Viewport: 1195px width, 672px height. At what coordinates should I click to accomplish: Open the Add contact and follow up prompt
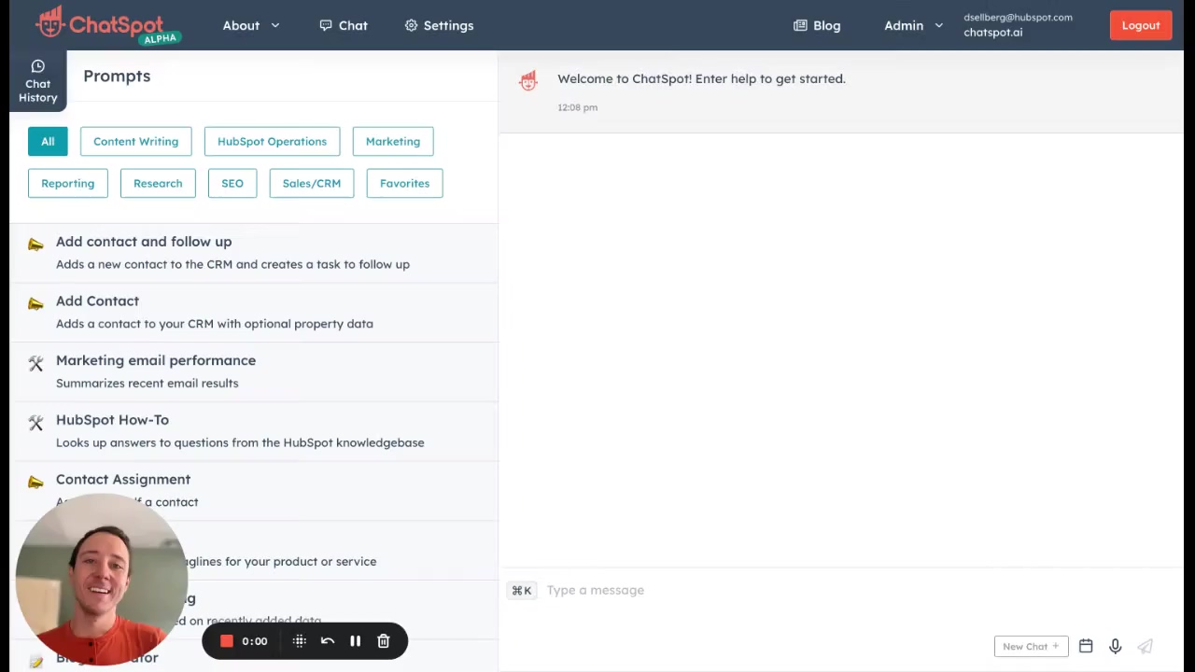coord(254,252)
